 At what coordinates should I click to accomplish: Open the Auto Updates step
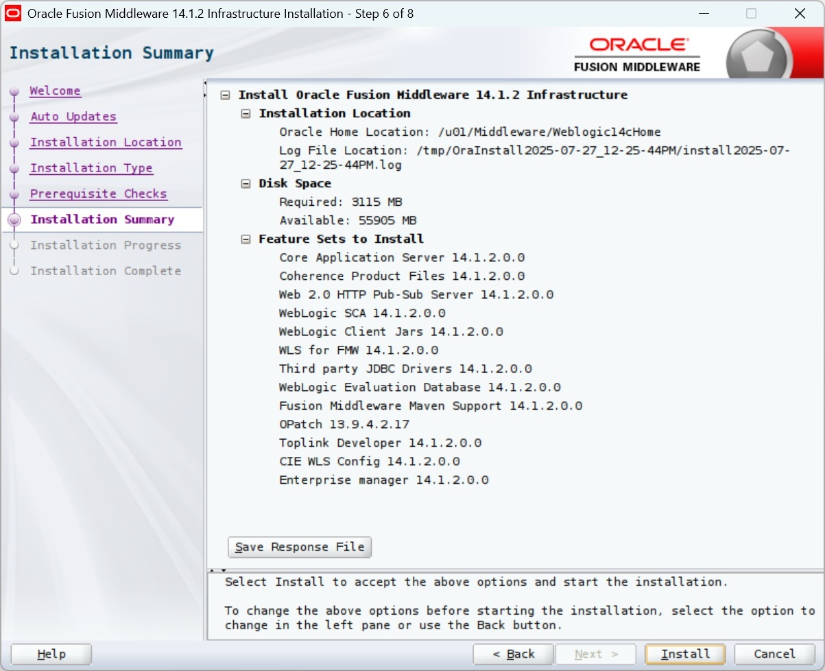coord(73,117)
